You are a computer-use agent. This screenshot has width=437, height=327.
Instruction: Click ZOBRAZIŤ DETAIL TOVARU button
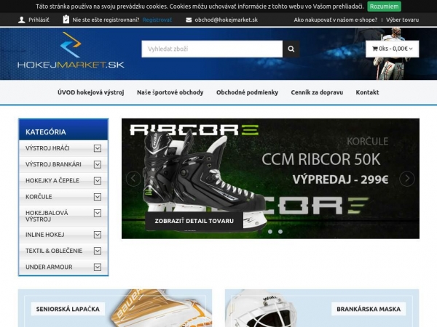tap(194, 221)
